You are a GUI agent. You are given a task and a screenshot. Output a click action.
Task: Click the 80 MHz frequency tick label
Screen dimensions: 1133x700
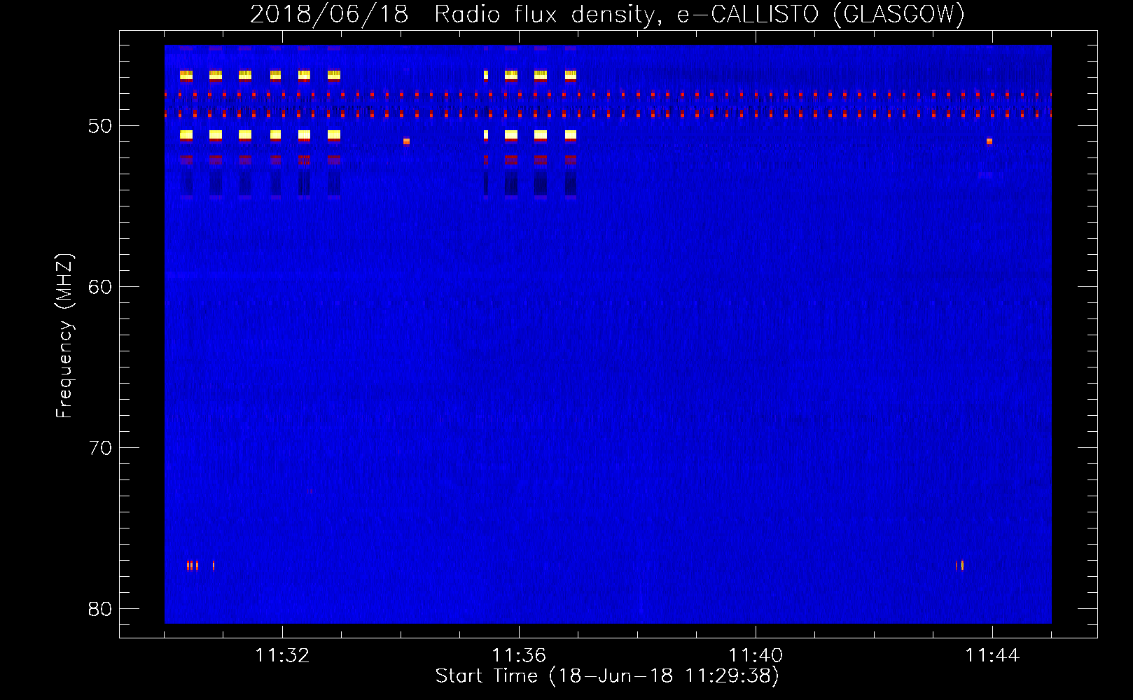100,609
